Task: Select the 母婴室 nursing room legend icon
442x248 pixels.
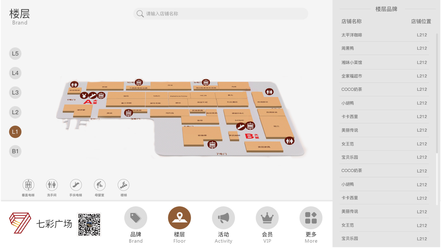Action: (100, 185)
